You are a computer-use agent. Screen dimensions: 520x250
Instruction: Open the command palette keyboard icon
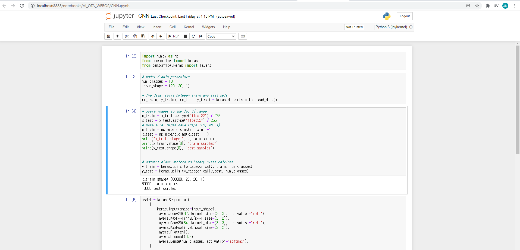(x=243, y=36)
